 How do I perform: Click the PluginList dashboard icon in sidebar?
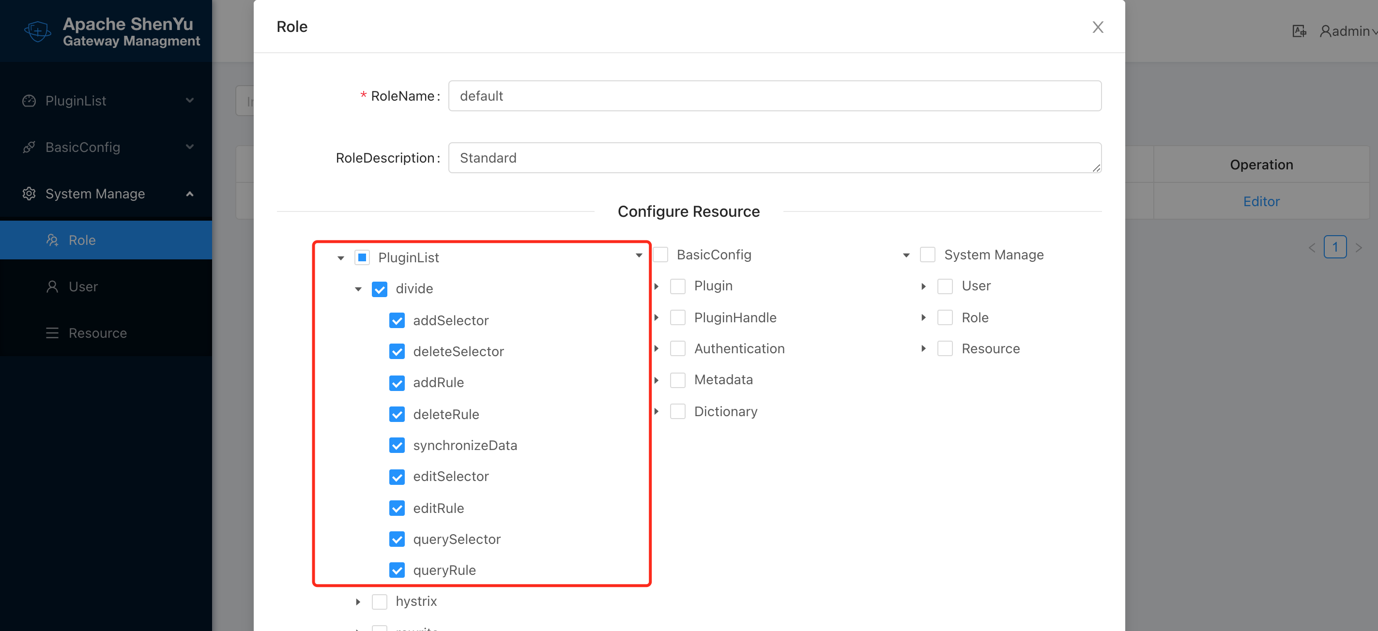click(x=29, y=101)
